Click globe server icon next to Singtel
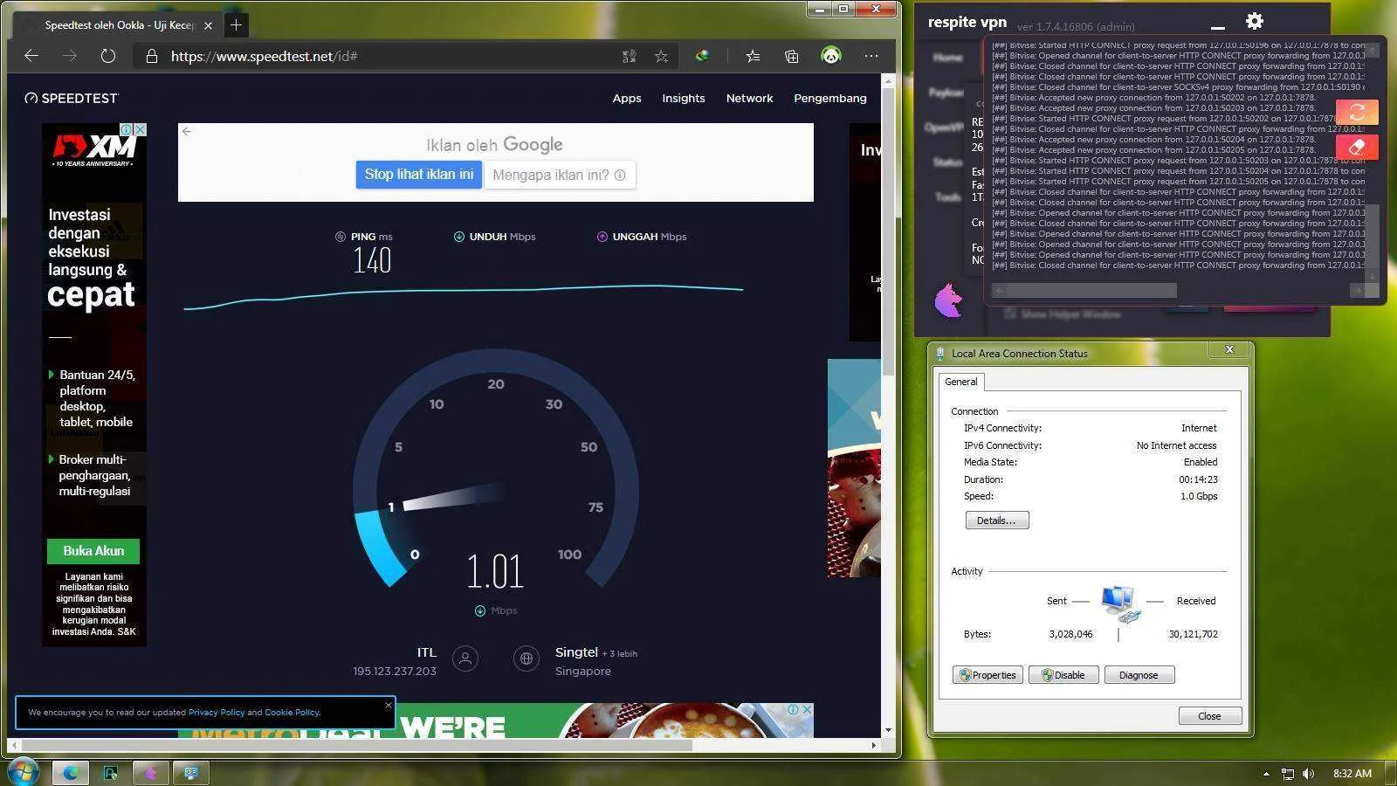Viewport: 1397px width, 786px height. (x=526, y=658)
